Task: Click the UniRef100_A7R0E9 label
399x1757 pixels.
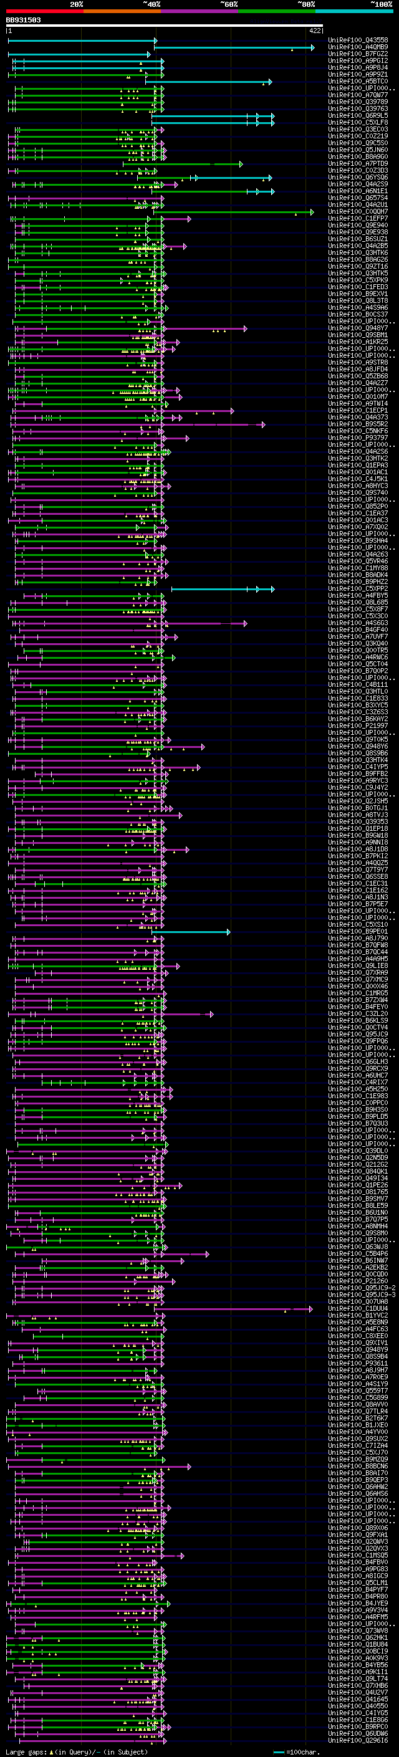Action: [x=358, y=1376]
